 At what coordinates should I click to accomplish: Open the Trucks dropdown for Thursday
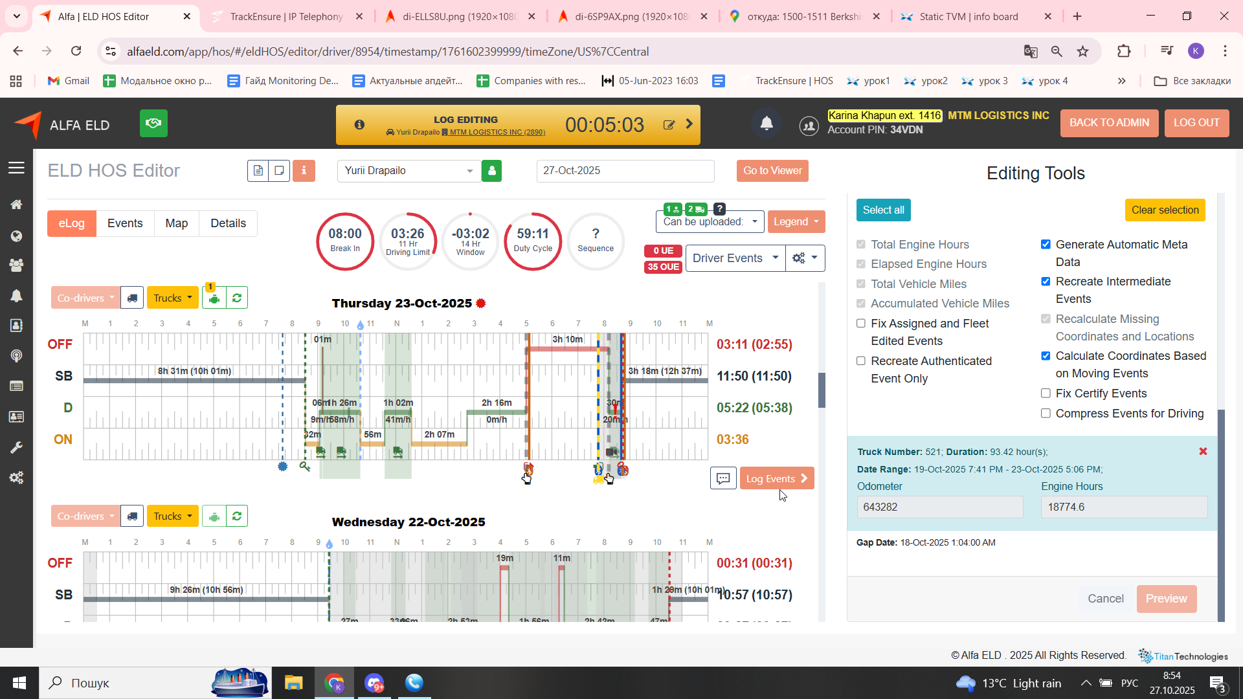point(172,298)
